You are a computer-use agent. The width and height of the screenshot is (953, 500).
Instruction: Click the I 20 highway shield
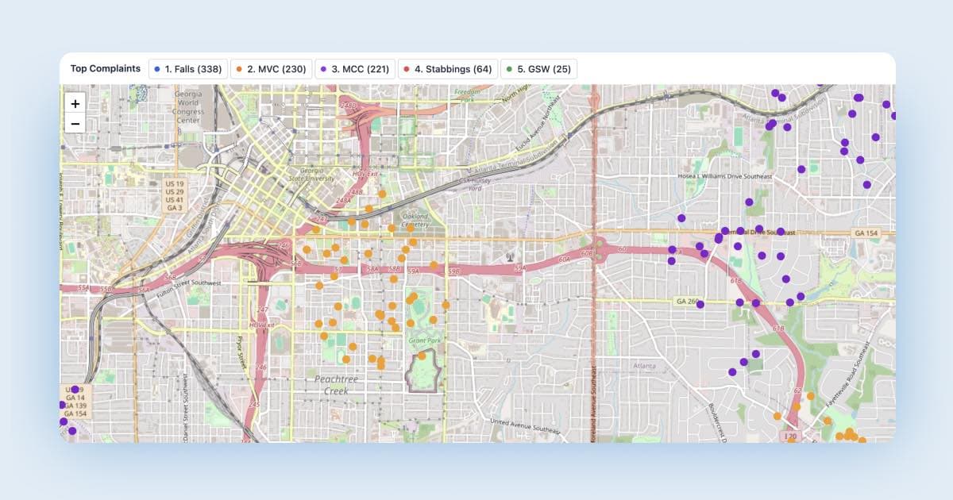click(789, 437)
